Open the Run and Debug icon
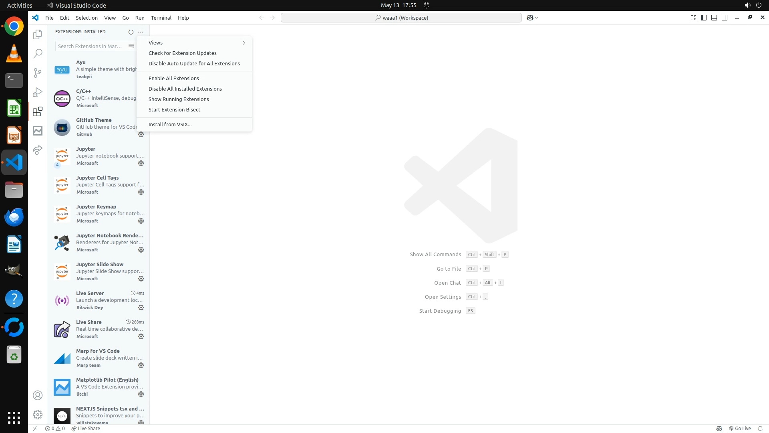The width and height of the screenshot is (769, 433). [38, 92]
